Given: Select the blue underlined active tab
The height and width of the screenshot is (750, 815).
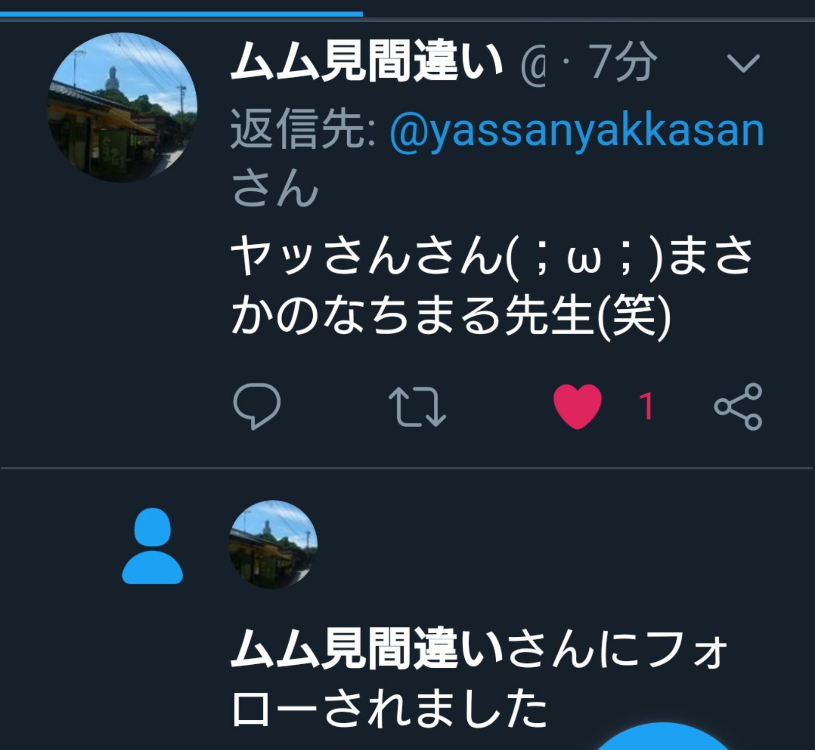Looking at the screenshot, I should 181,14.
